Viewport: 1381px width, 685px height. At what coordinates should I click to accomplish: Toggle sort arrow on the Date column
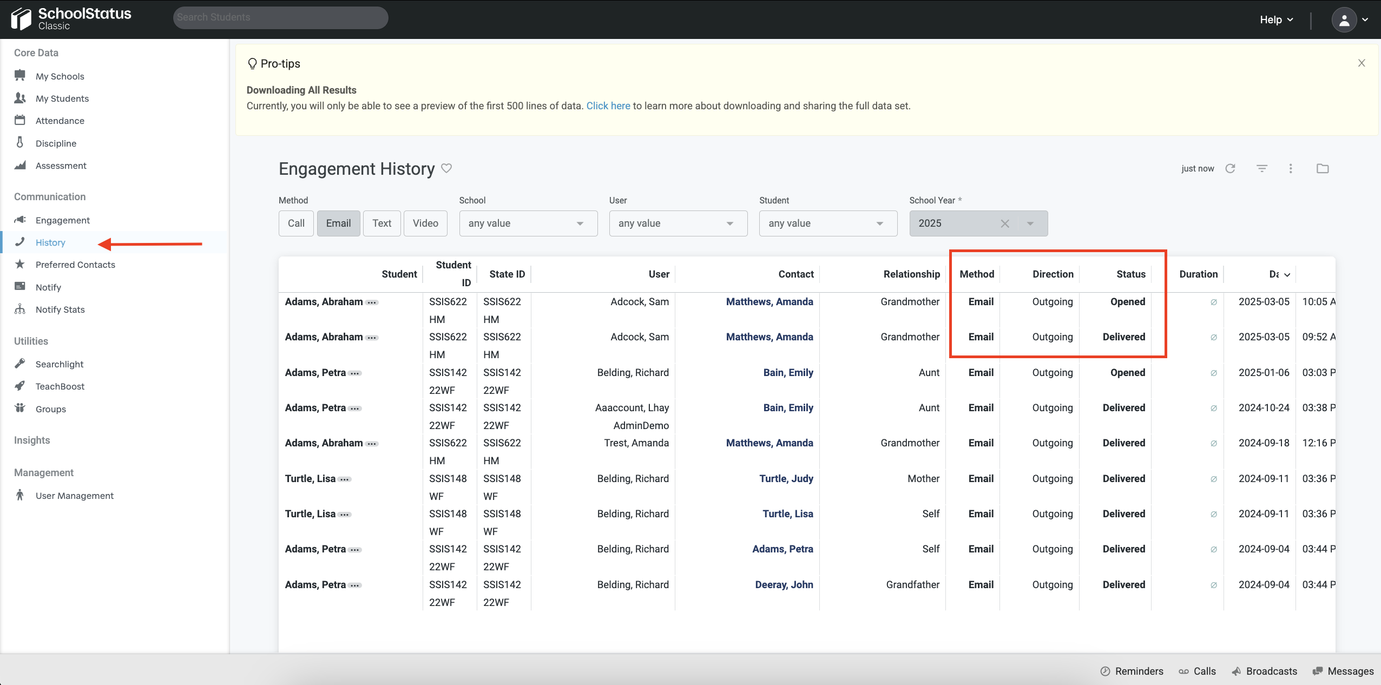tap(1287, 275)
